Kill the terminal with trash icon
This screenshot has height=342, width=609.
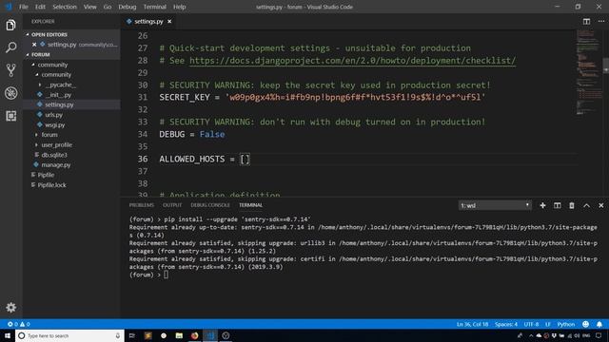[572, 205]
